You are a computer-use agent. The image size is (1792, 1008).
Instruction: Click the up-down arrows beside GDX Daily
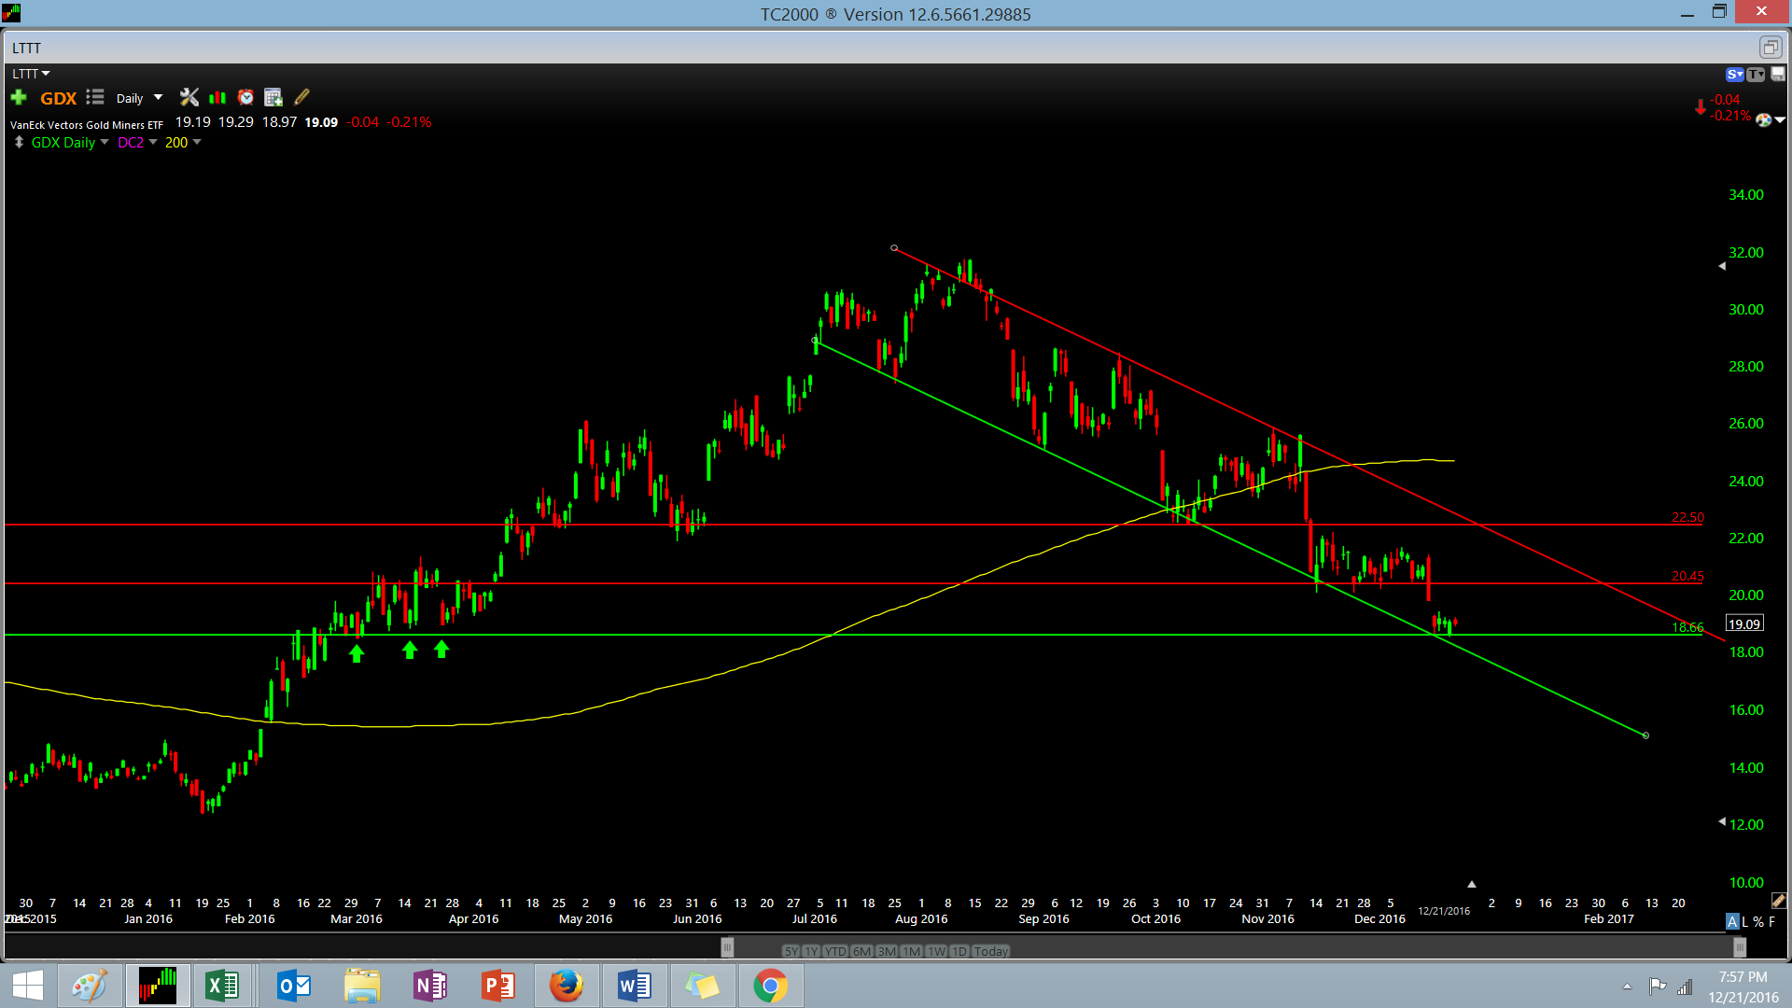[x=19, y=142]
